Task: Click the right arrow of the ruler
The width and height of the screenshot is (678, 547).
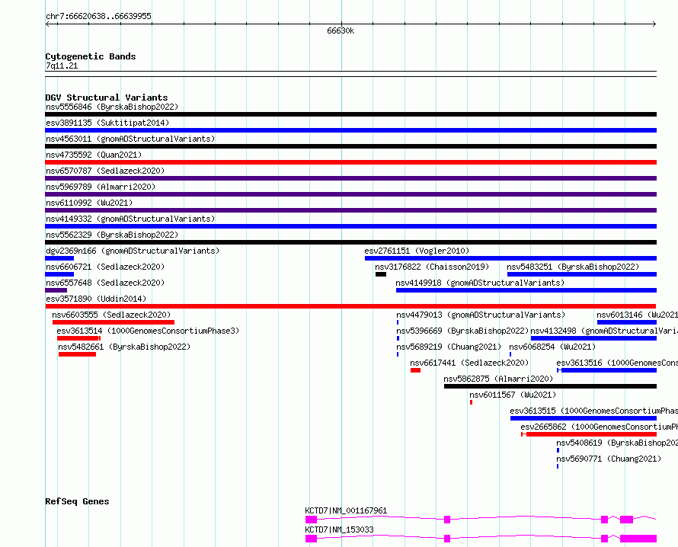Action: pos(654,24)
